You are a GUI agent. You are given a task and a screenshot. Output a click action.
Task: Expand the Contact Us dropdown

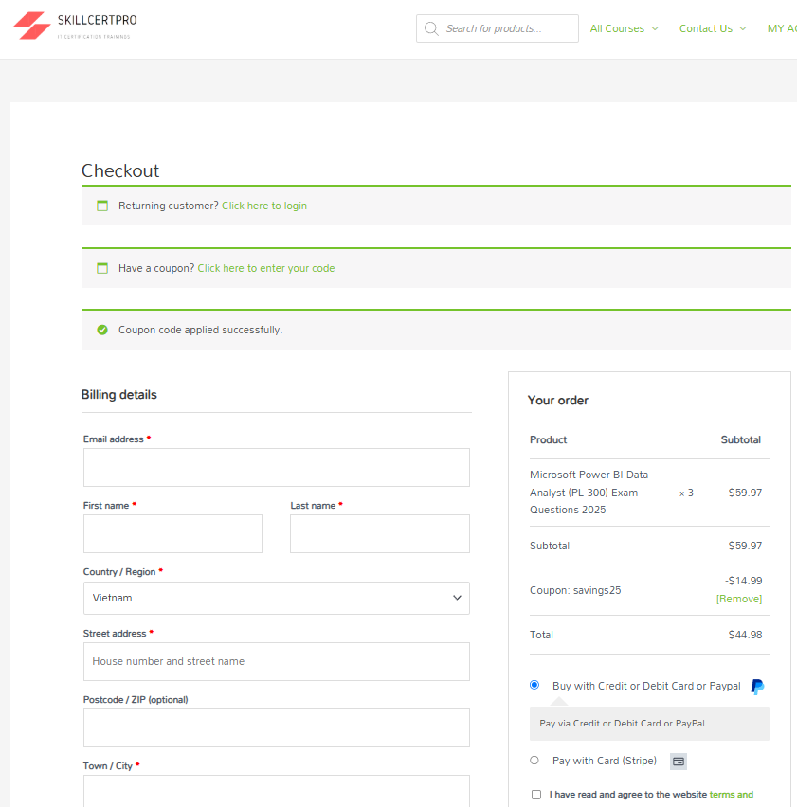coord(713,28)
